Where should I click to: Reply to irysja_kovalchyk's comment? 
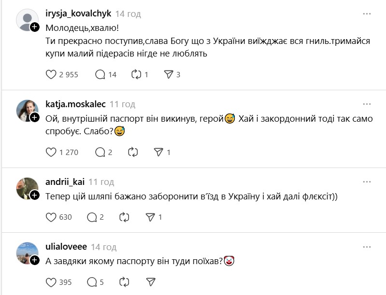coord(100,74)
